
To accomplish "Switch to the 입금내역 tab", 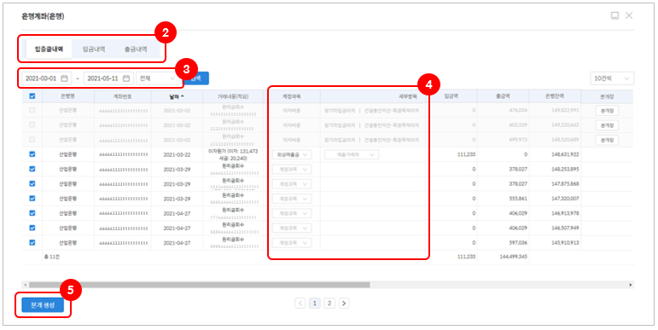I will [x=94, y=49].
